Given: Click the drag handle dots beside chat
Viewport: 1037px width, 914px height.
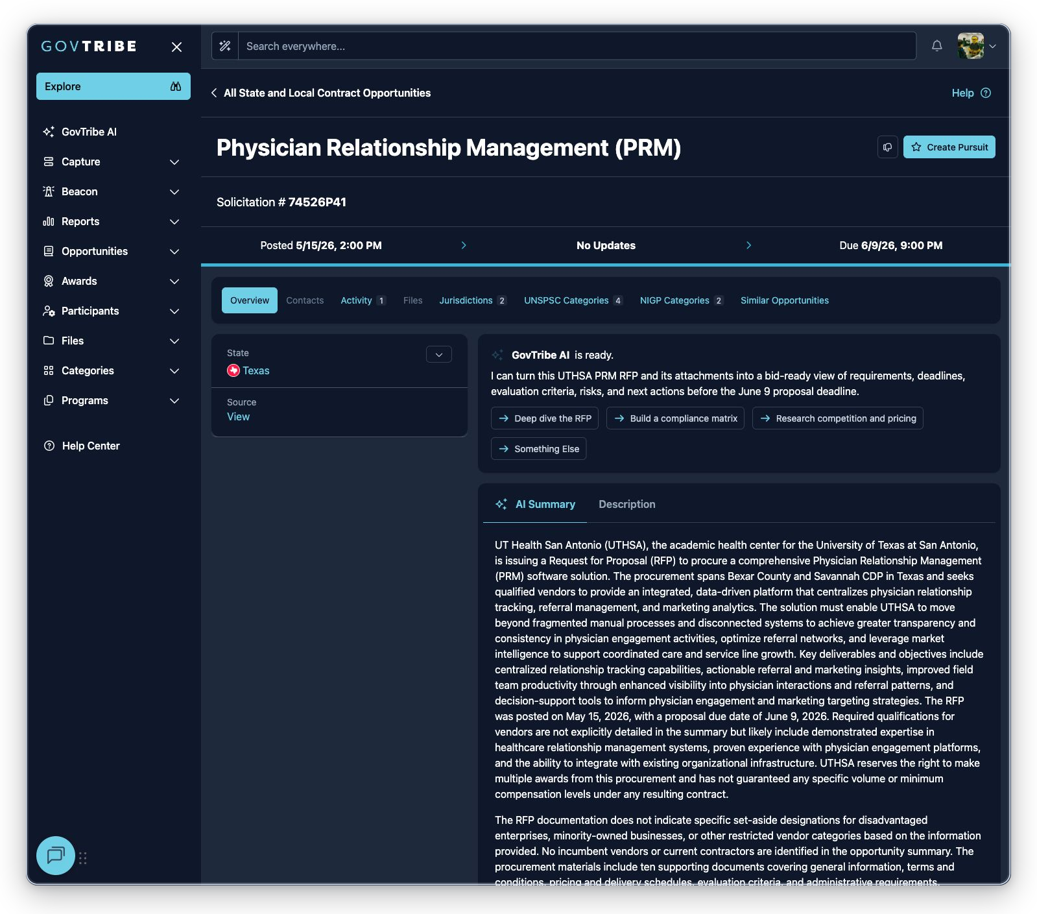Looking at the screenshot, I should 83,858.
